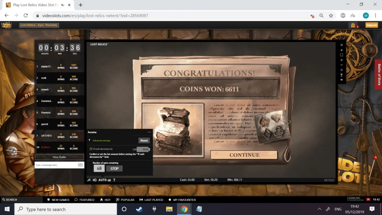This screenshot has width=382, height=215.
Task: Open the trophy icon in game sidebar
Action: click(342, 75)
